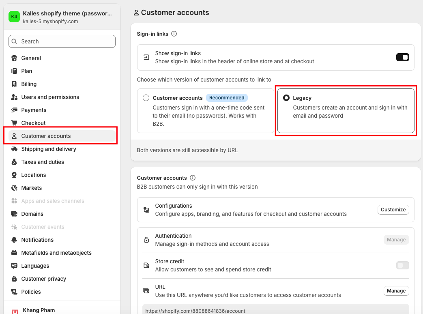
Task: Click the Shipping and delivery truck icon
Action: pos(14,149)
